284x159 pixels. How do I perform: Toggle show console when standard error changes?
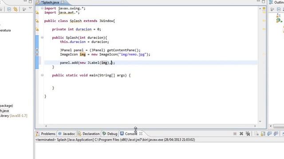pos(276,133)
